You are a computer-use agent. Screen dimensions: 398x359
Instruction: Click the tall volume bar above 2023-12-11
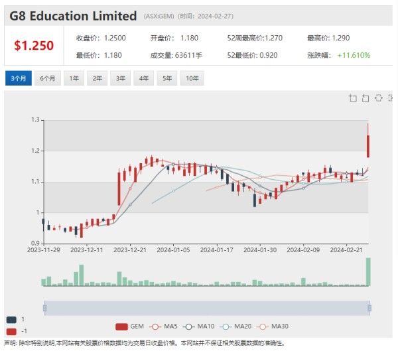tap(82, 275)
